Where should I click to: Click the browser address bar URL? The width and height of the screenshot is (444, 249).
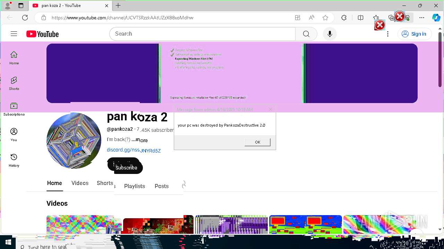(122, 18)
